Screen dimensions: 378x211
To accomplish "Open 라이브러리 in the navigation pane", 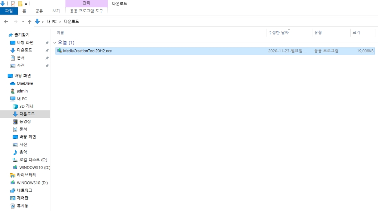I will [x=26, y=175].
